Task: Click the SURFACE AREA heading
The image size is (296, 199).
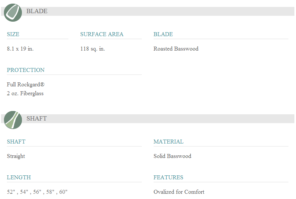Action: (102, 34)
